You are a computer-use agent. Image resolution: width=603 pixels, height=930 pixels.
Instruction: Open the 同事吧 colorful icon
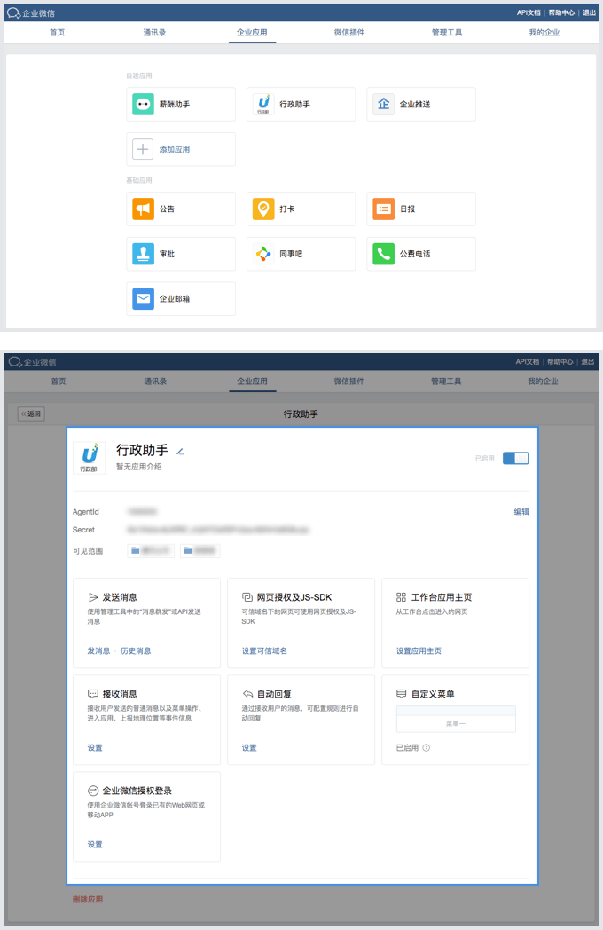[x=264, y=254]
